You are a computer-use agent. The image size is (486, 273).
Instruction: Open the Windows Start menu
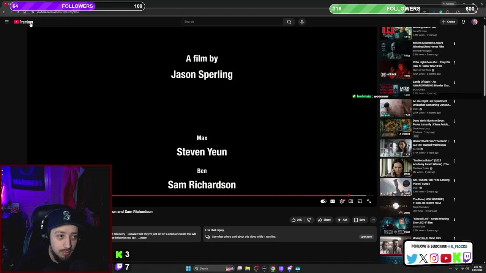188,268
